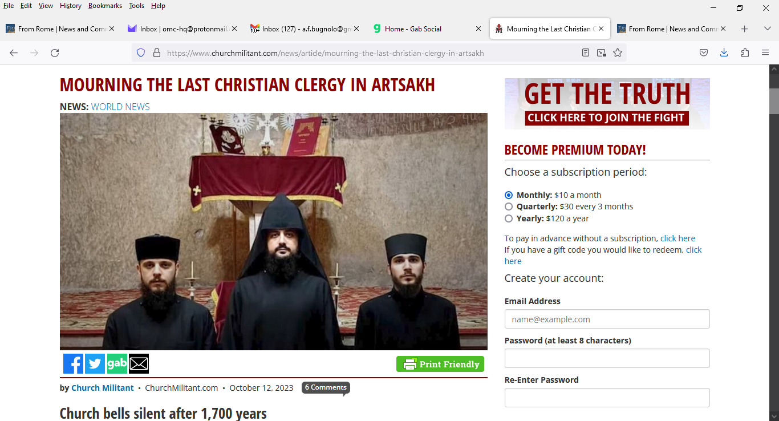Reload the current page
The height and width of the screenshot is (421, 779).
(x=55, y=53)
